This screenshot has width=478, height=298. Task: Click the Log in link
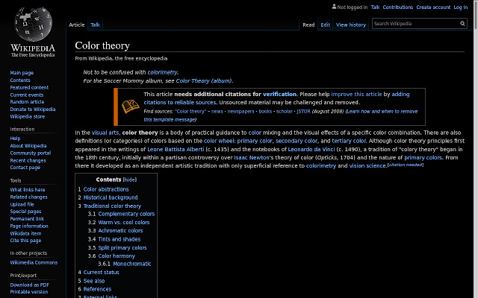[x=461, y=7]
